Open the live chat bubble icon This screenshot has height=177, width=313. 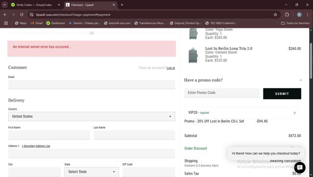click(x=300, y=168)
